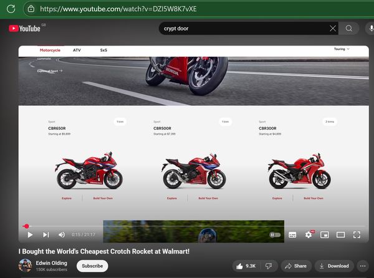Screen dimensions: 374x278
Task: Toggle subtitles/closed captions
Action: (x=292, y=235)
